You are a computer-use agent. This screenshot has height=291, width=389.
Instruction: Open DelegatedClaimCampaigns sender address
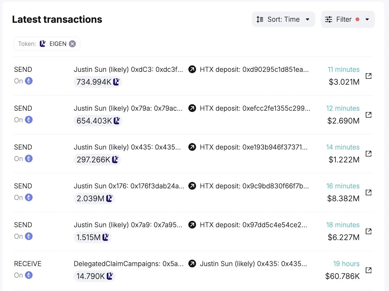coord(128,264)
